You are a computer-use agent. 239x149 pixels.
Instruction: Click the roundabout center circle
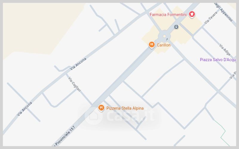click(x=164, y=36)
